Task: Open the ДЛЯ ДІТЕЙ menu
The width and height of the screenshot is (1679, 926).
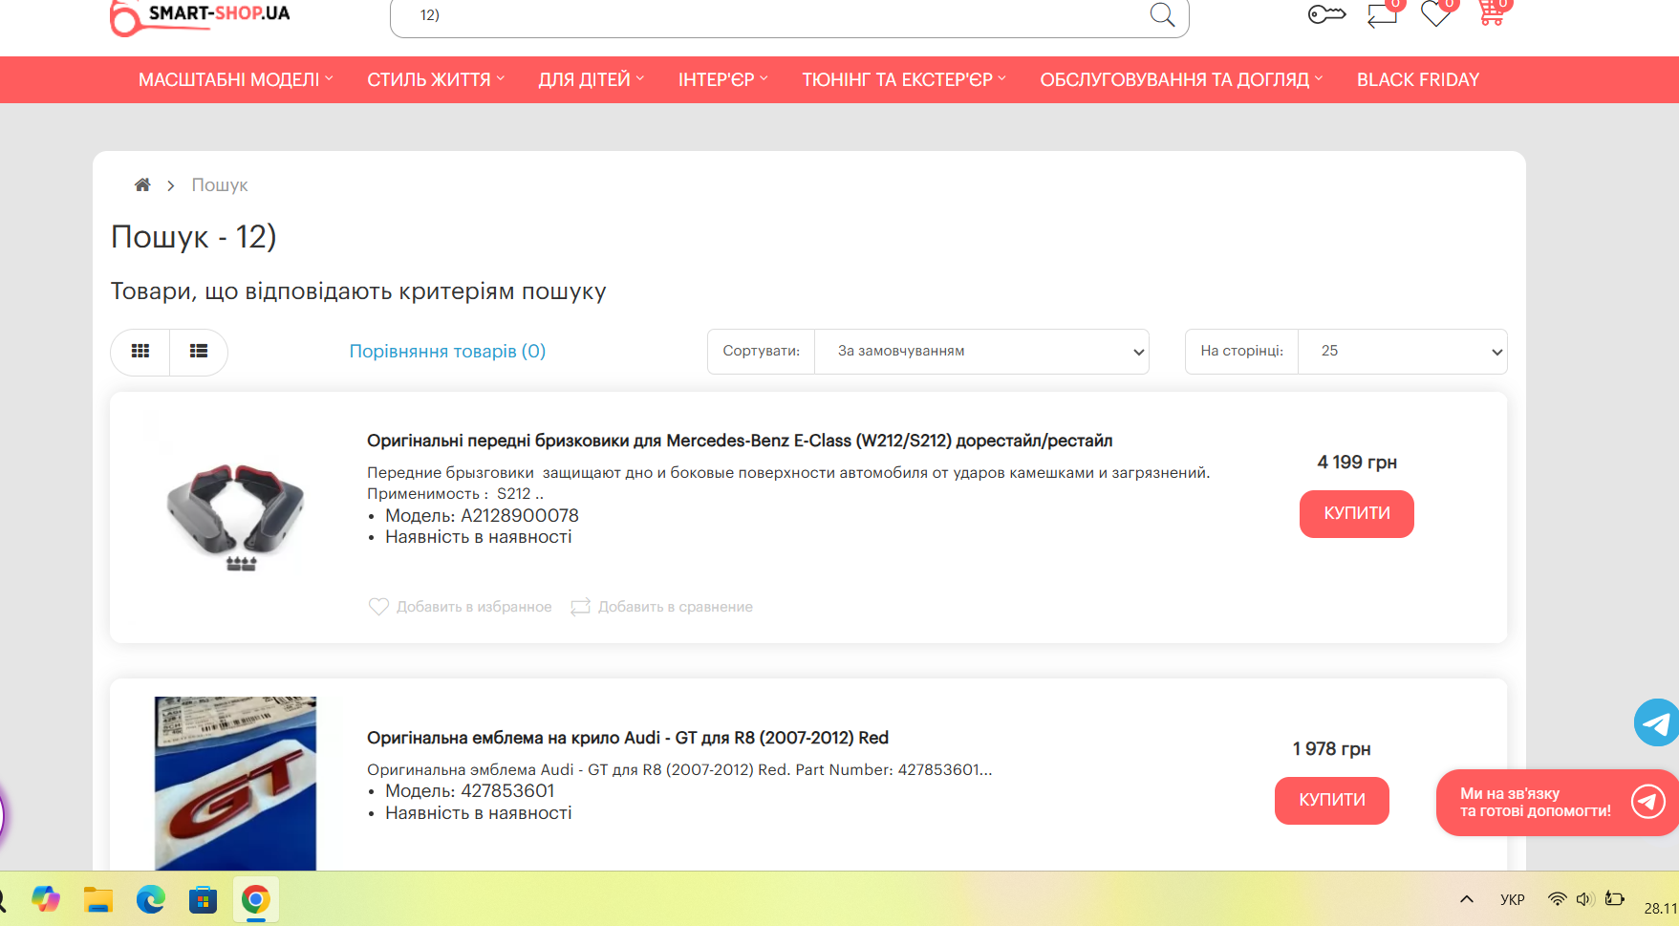Action: (591, 79)
